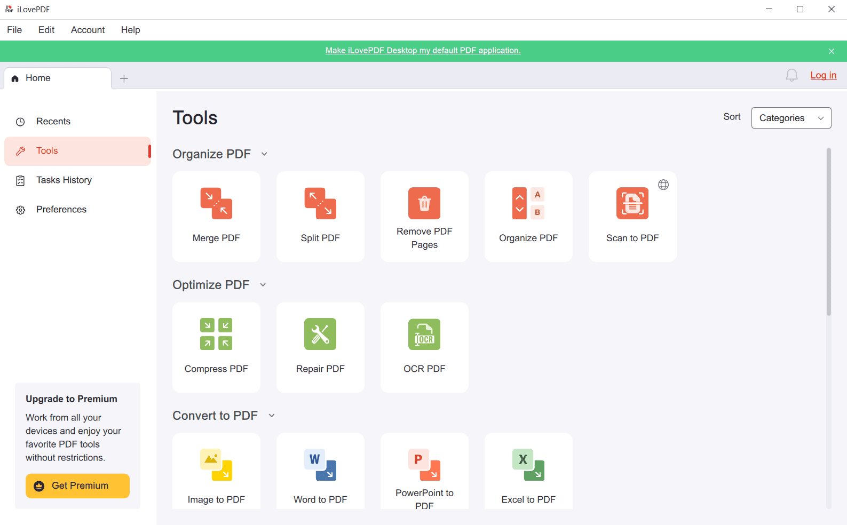The image size is (847, 525).
Task: Open the OCR PDF tool icon
Action: [x=424, y=334]
